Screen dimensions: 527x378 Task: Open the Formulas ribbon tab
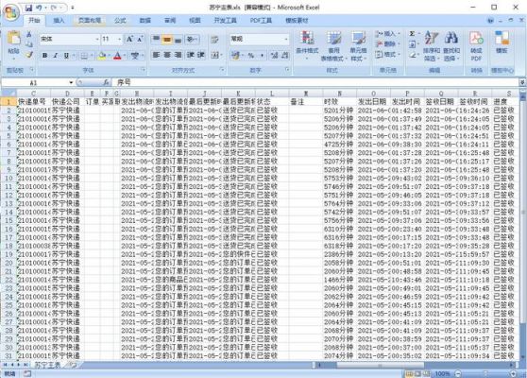pyautogui.click(x=120, y=21)
